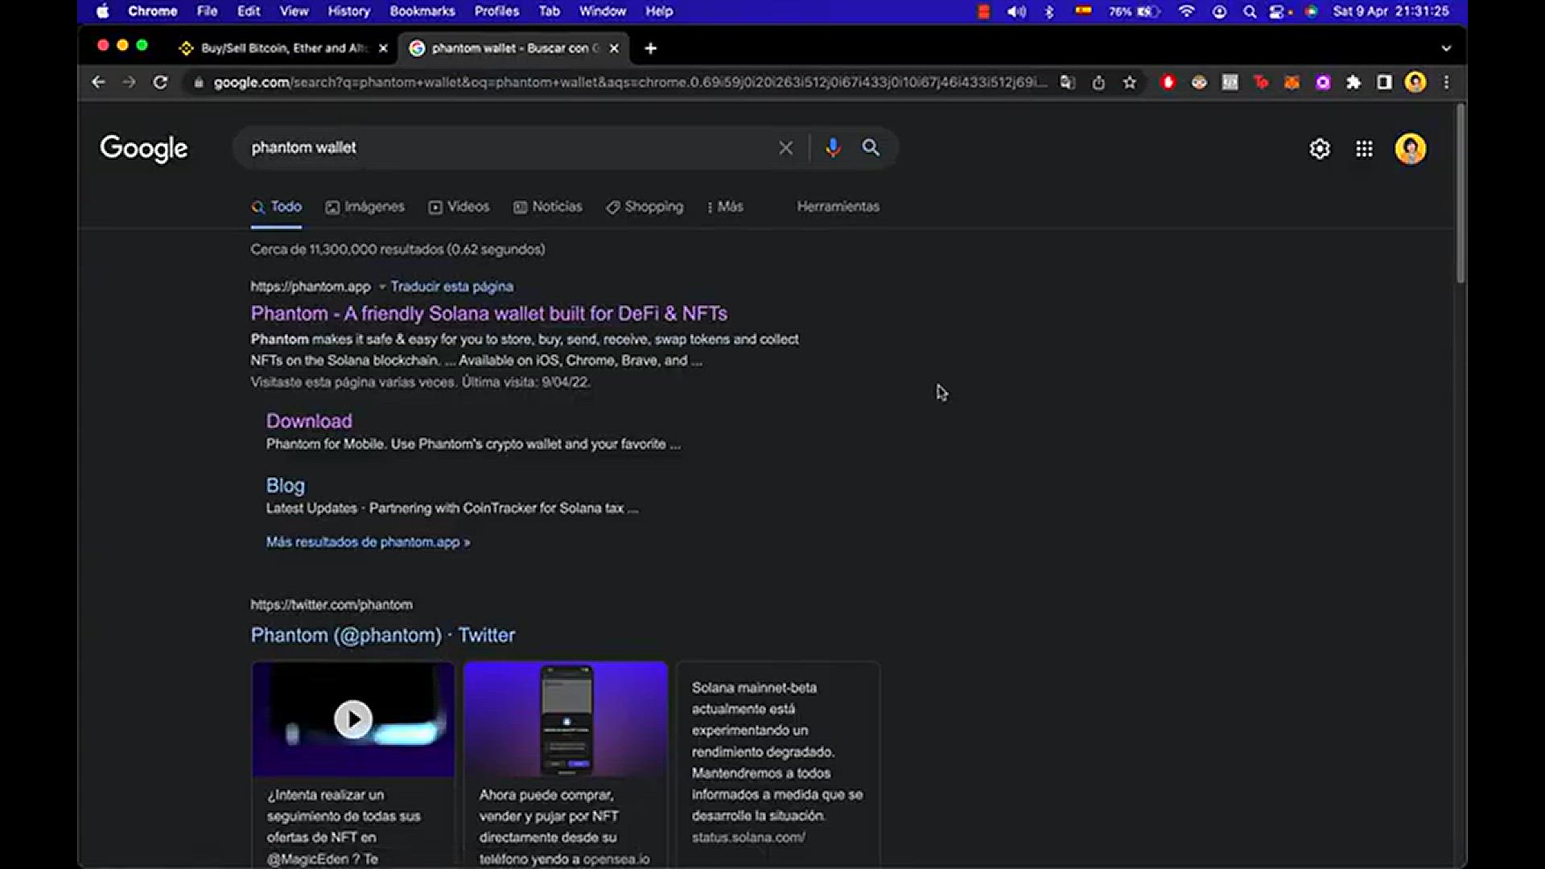Switch to the Imágenes search tab
The height and width of the screenshot is (869, 1545).
click(365, 207)
